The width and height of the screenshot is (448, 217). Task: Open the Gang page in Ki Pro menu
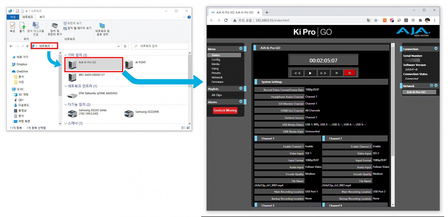point(215,69)
